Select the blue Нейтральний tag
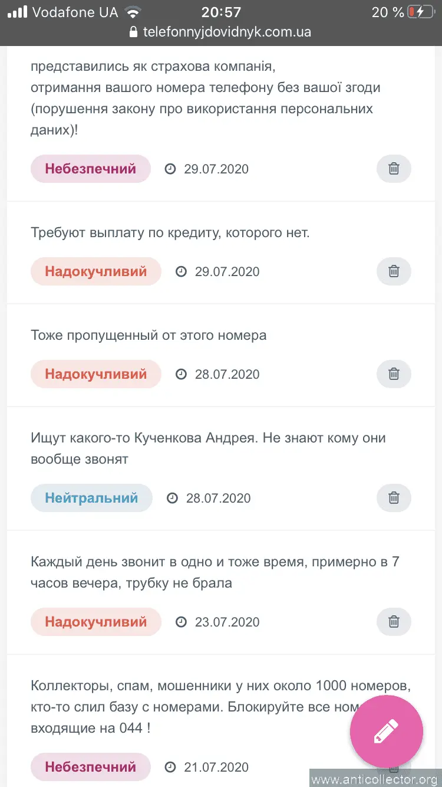Screen dimensions: 442x787 (x=91, y=498)
